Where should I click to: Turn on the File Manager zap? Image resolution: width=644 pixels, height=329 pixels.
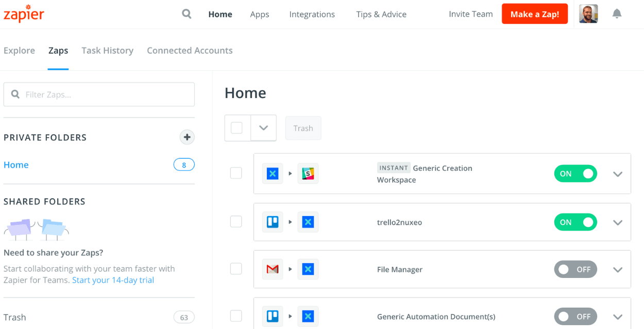[x=575, y=269]
